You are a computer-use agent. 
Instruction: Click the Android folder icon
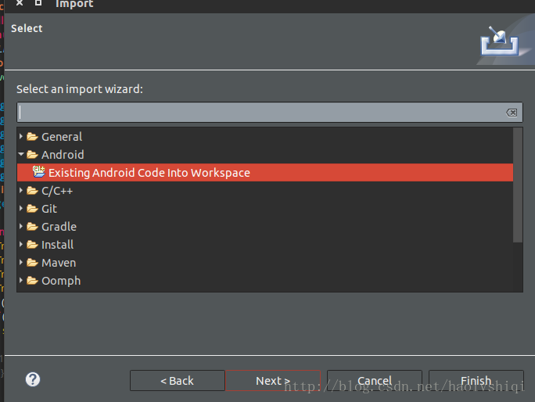coord(32,155)
